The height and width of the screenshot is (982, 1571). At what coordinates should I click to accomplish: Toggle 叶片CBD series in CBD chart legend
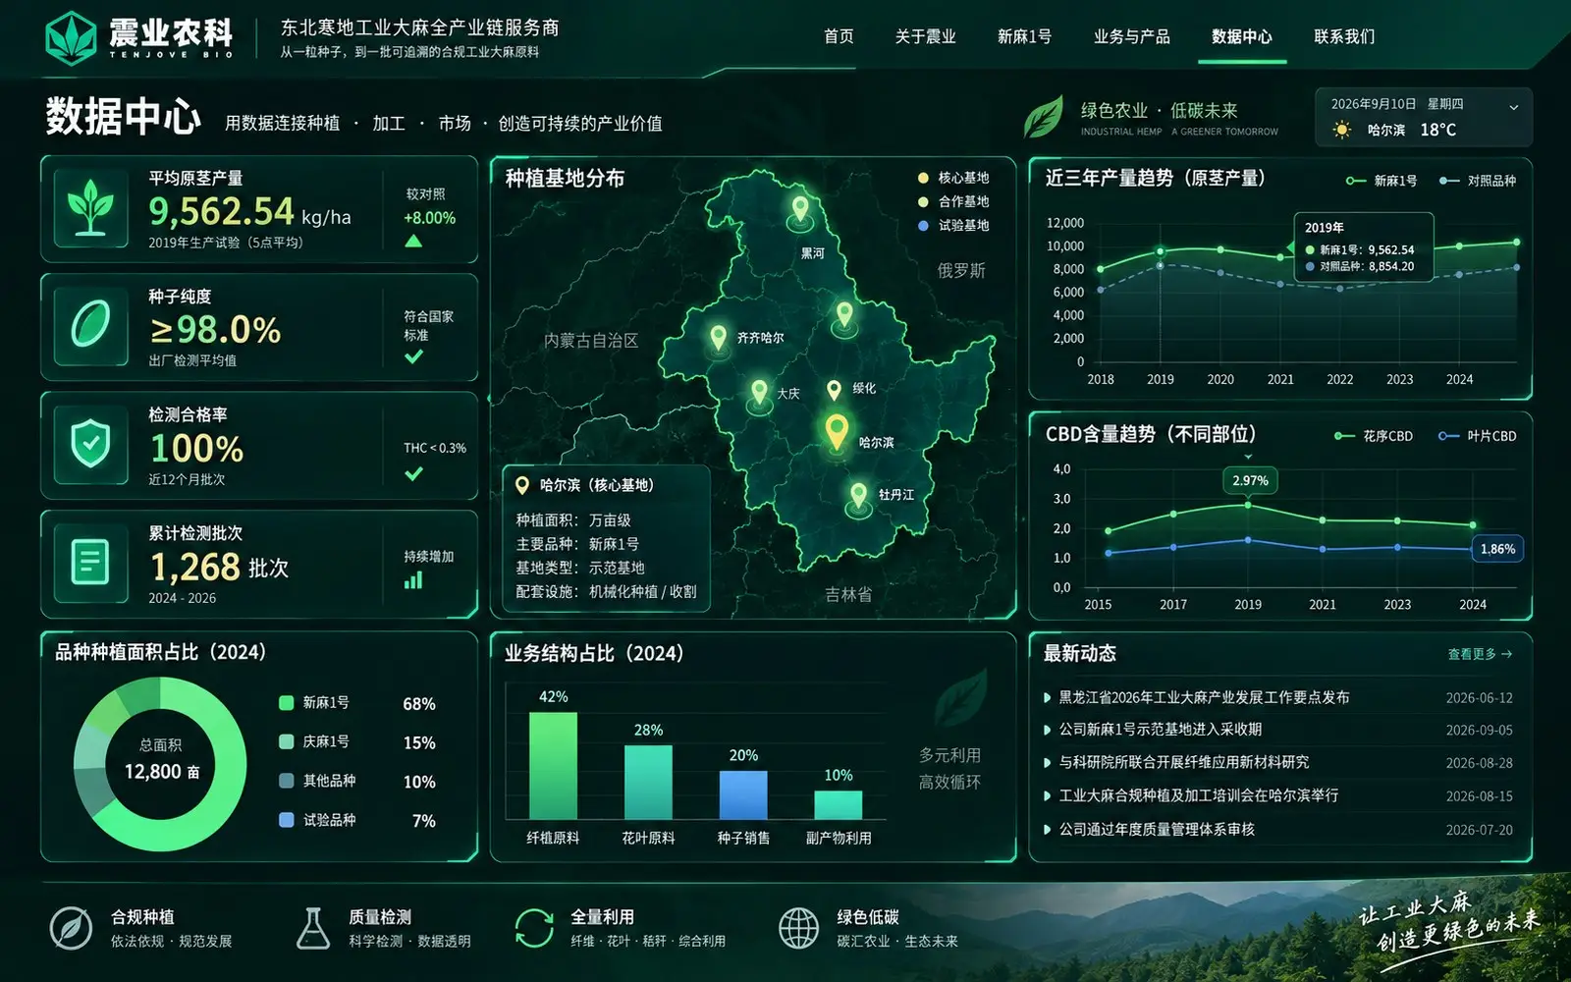[1478, 436]
